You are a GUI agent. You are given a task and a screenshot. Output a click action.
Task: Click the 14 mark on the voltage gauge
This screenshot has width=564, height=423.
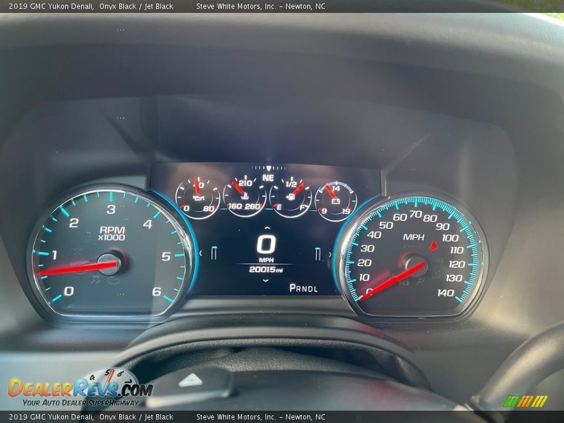tap(335, 189)
